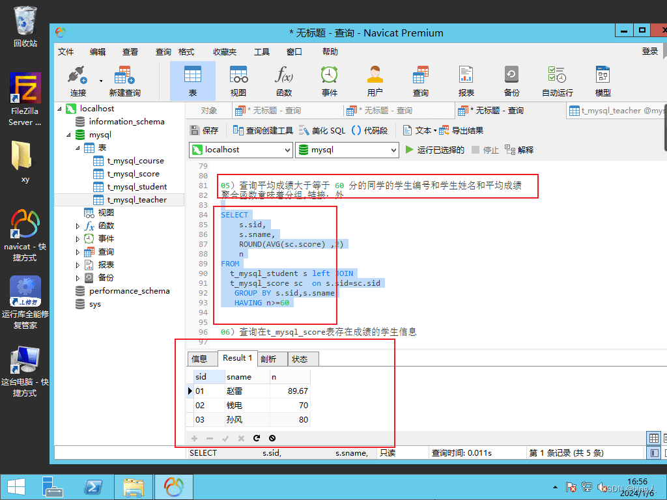Viewport: 667px width, 500px height.
Task: Switch to t_mysql_teacher tab
Action: pos(616,111)
